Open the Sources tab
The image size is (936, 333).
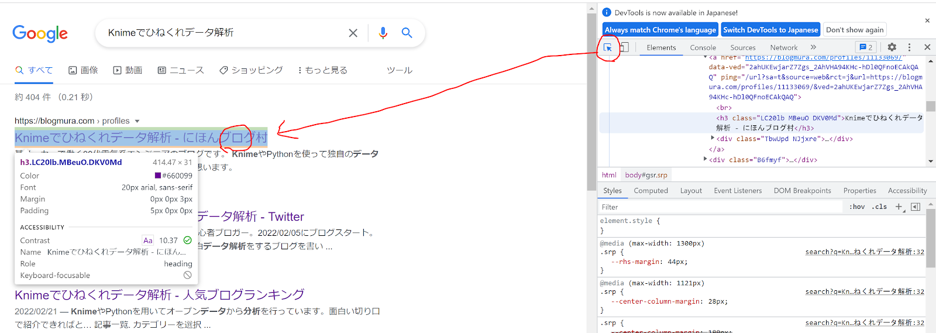tap(743, 48)
